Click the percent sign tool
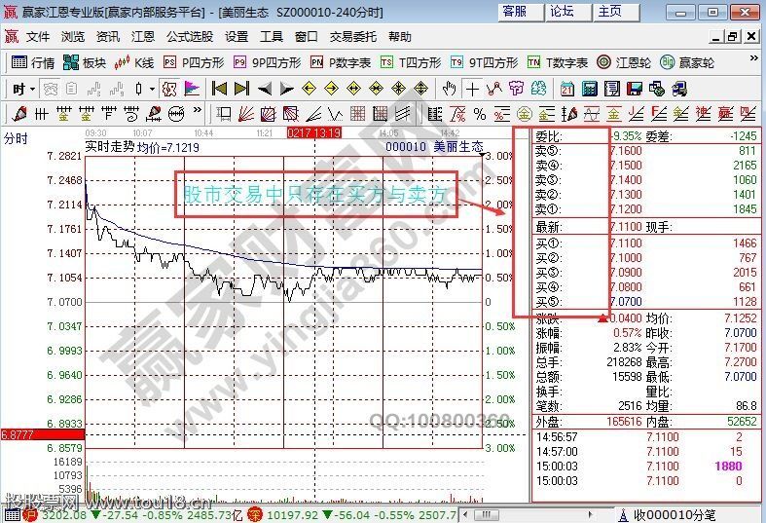The width and height of the screenshot is (766, 523). [x=480, y=114]
